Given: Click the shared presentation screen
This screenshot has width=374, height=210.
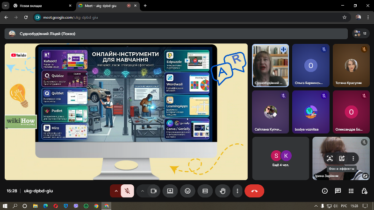Looking at the screenshot, I should pos(126,112).
